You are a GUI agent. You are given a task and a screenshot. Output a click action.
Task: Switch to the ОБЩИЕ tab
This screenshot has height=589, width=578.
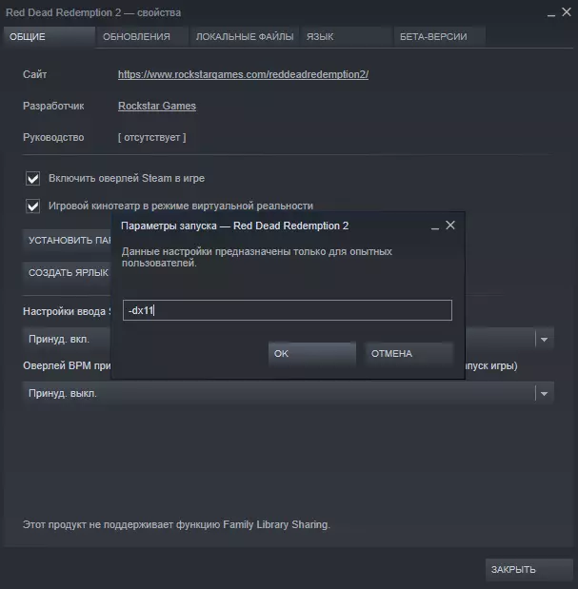click(49, 36)
